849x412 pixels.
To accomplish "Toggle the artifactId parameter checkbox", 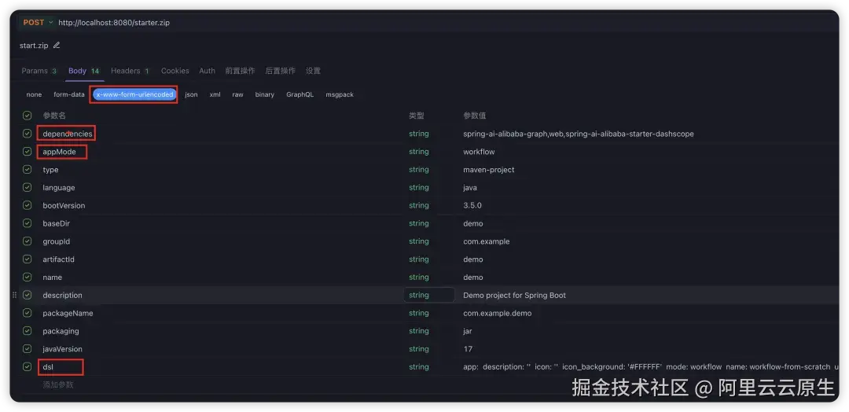I will [x=27, y=259].
